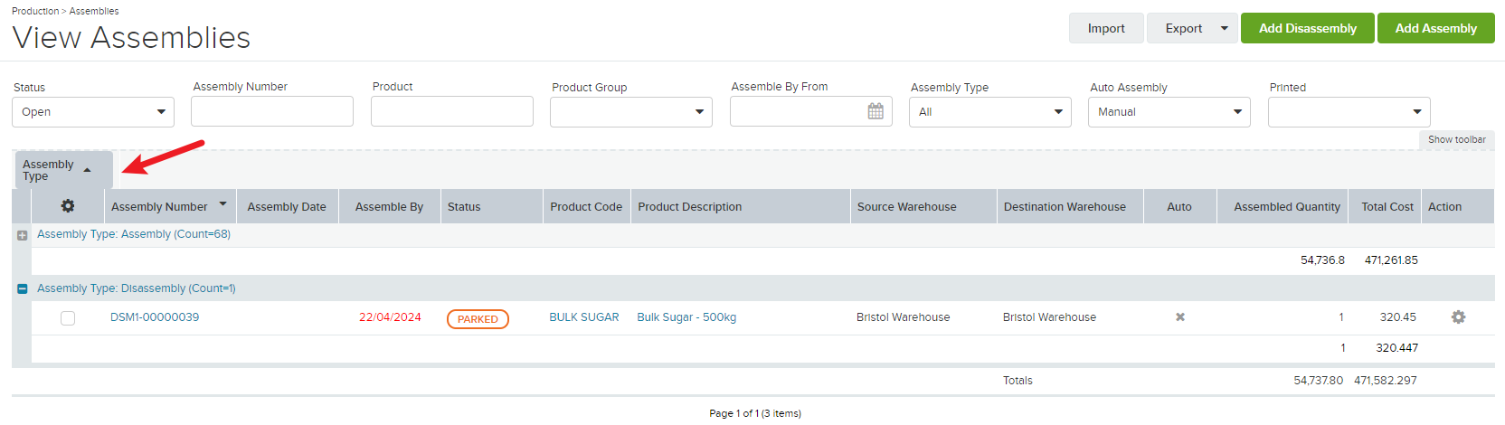Open the Assemble By From calendar picker
Image resolution: width=1505 pixels, height=425 pixels.
876,111
